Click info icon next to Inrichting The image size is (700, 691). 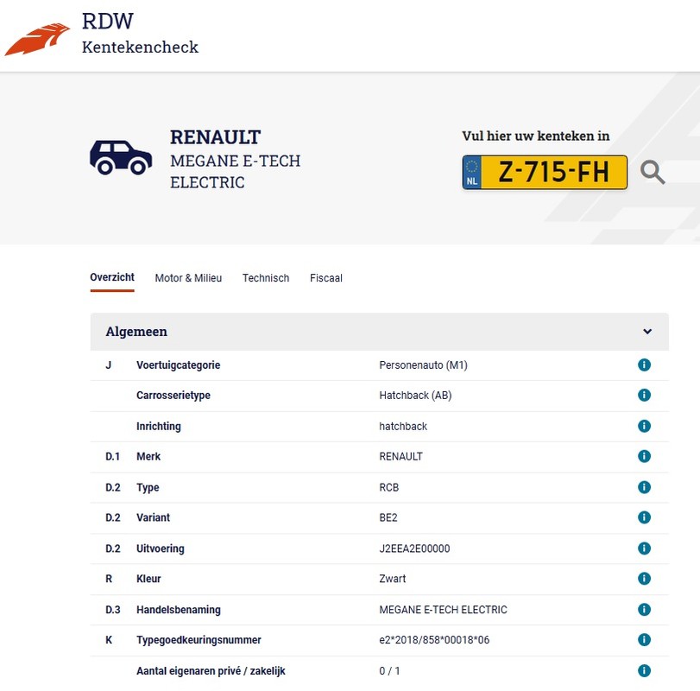pos(643,426)
